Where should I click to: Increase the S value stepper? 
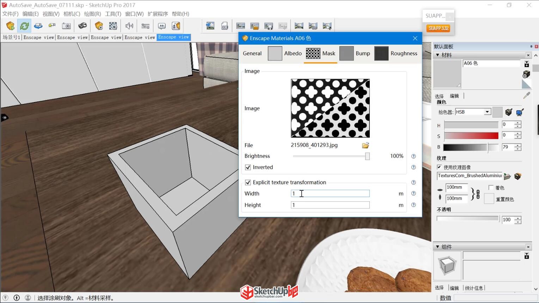(x=517, y=133)
